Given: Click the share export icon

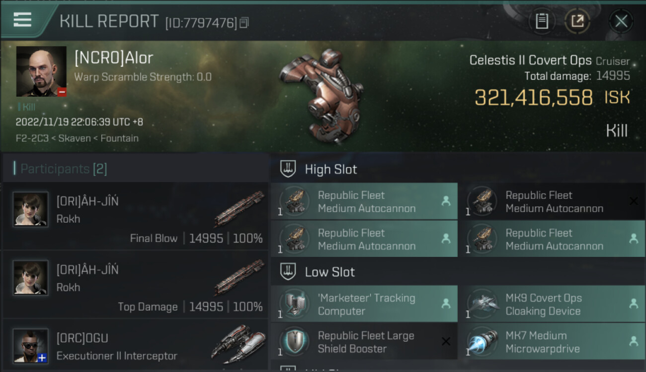Looking at the screenshot, I should [x=577, y=21].
